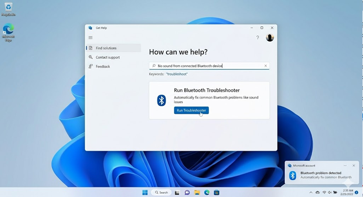Open the Windows Start menu
The height and width of the screenshot is (197, 363).
(145, 193)
